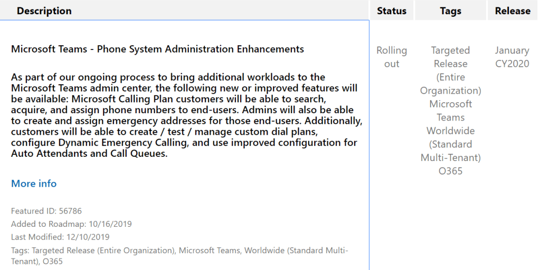Image resolution: width=540 pixels, height=270 pixels.
Task: Click the Release column header
Action: coord(512,11)
